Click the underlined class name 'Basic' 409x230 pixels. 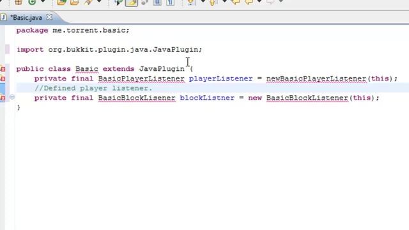tap(87, 69)
